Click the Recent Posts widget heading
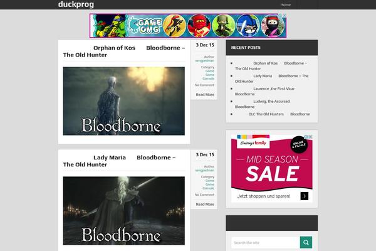The image size is (376, 251). 246,48
